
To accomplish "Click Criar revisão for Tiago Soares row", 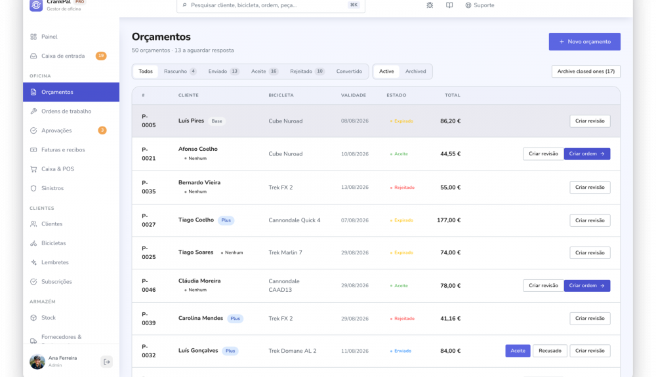I will coord(590,252).
